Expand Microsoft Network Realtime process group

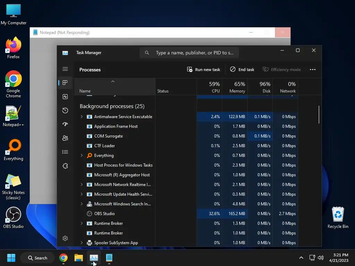pyautogui.click(x=82, y=185)
